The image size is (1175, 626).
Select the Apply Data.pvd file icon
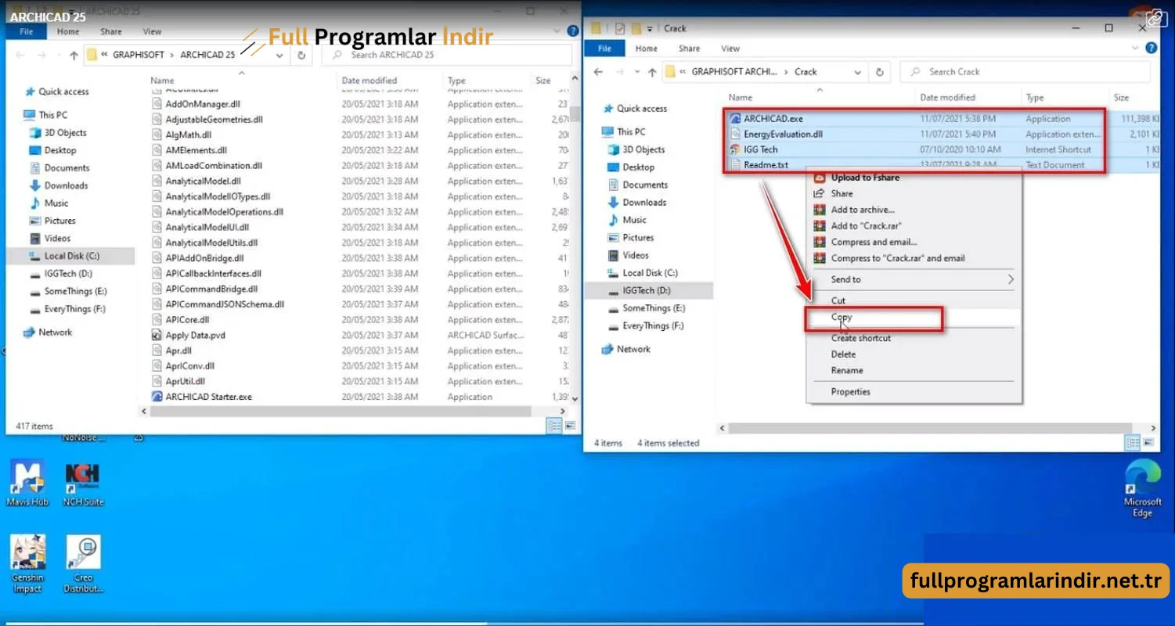(157, 335)
